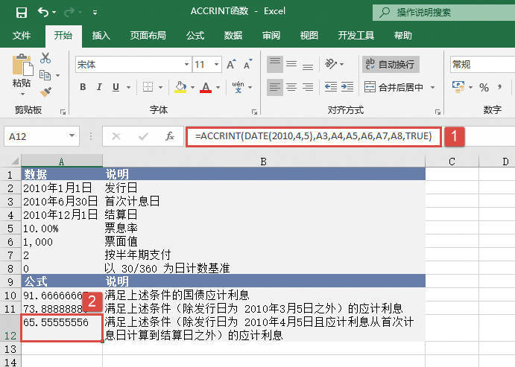
Task: Switch to the 审阅 tab
Action: [271, 36]
